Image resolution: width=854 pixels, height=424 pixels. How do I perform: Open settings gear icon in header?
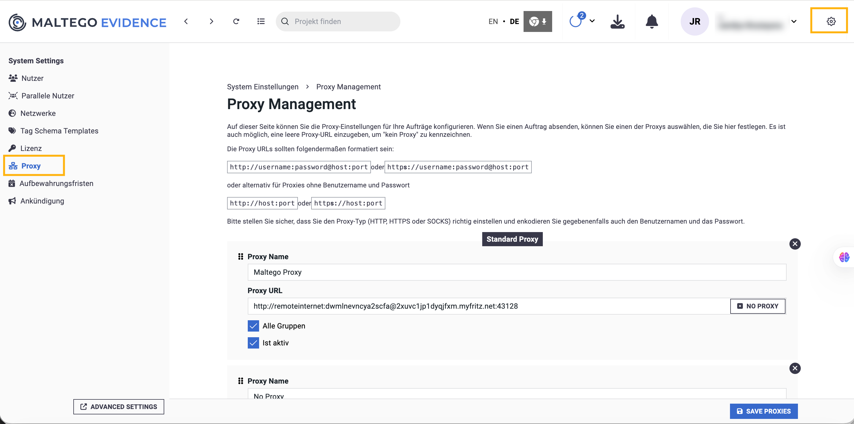830,21
